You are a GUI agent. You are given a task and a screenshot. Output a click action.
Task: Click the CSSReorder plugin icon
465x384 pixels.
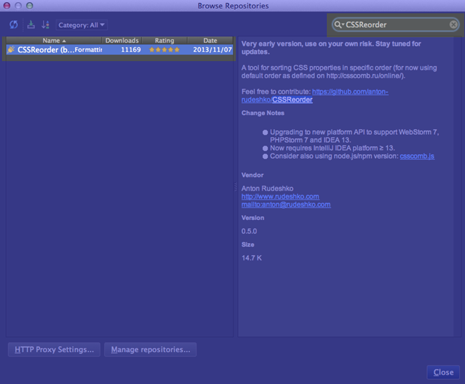(x=11, y=50)
